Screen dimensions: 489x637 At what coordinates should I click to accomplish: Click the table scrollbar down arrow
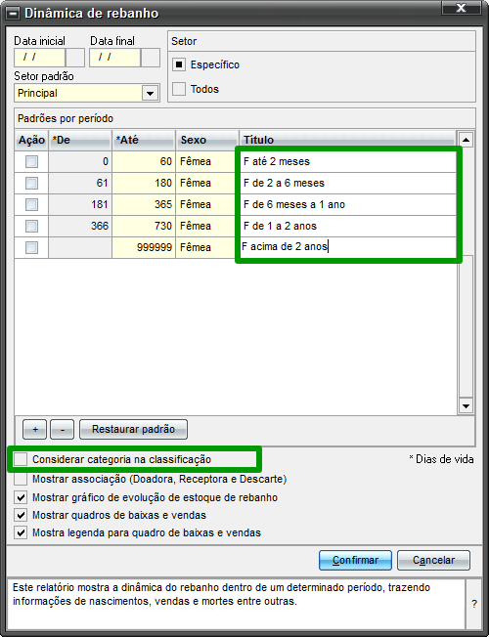(x=466, y=405)
